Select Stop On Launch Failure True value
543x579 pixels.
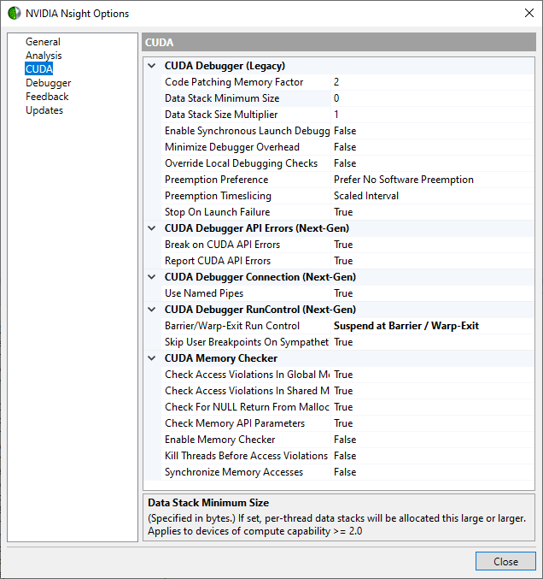(432, 212)
